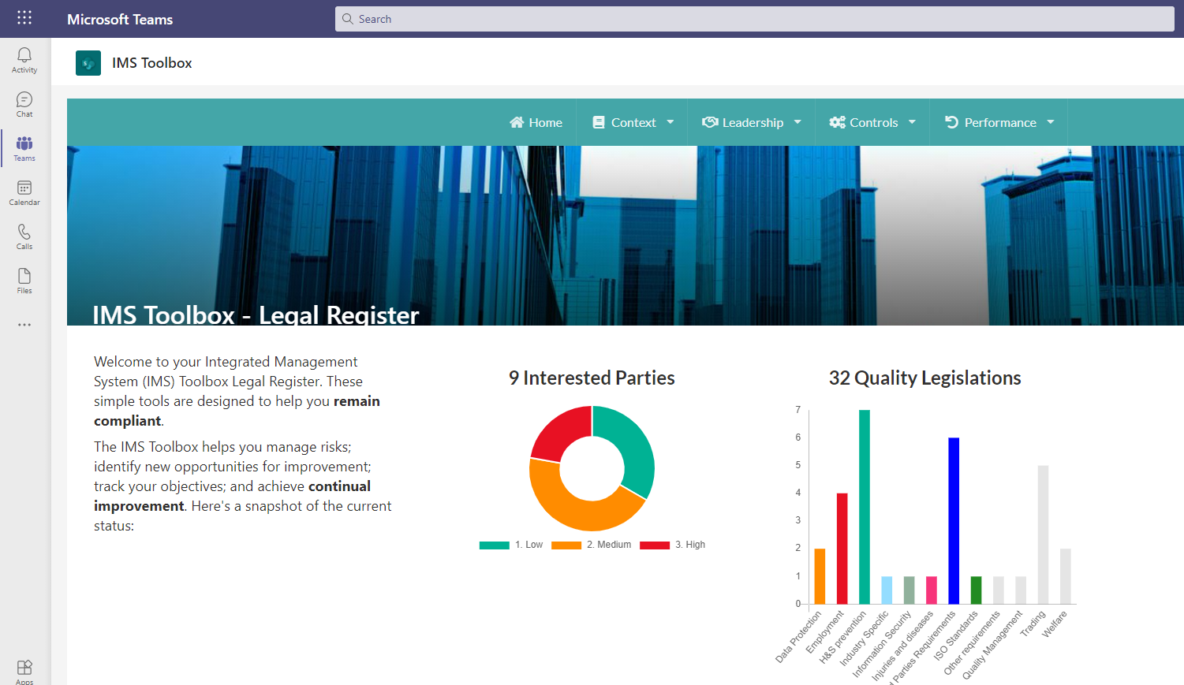Open the Controls menu label
This screenshot has height=685, width=1184.
click(x=874, y=122)
